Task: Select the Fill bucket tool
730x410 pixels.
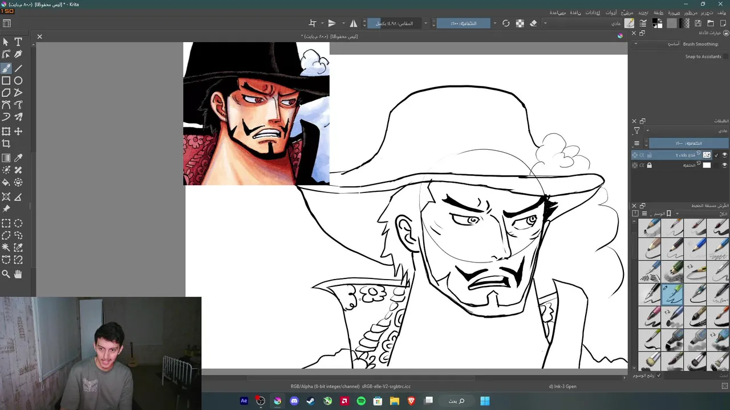Action: coord(6,183)
